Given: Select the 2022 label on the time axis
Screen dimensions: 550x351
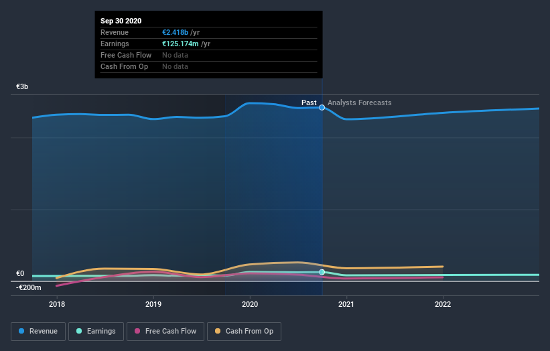Looking at the screenshot, I should 443,304.
